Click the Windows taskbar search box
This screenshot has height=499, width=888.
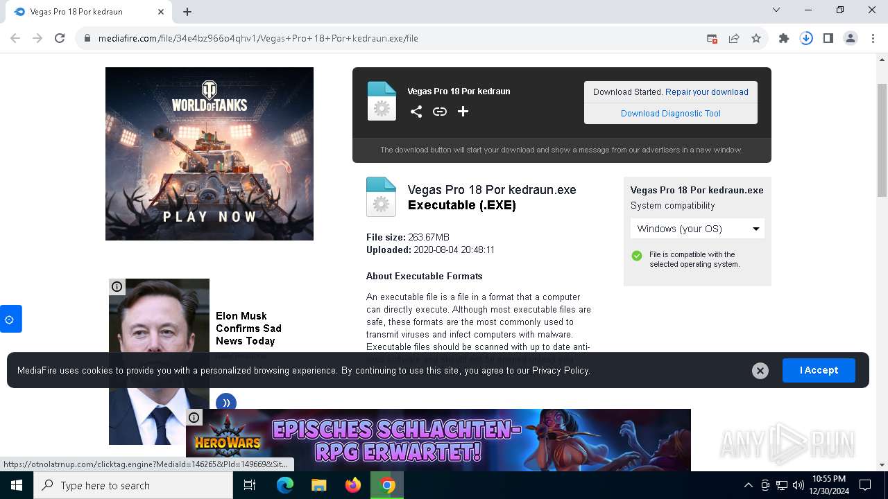point(133,485)
